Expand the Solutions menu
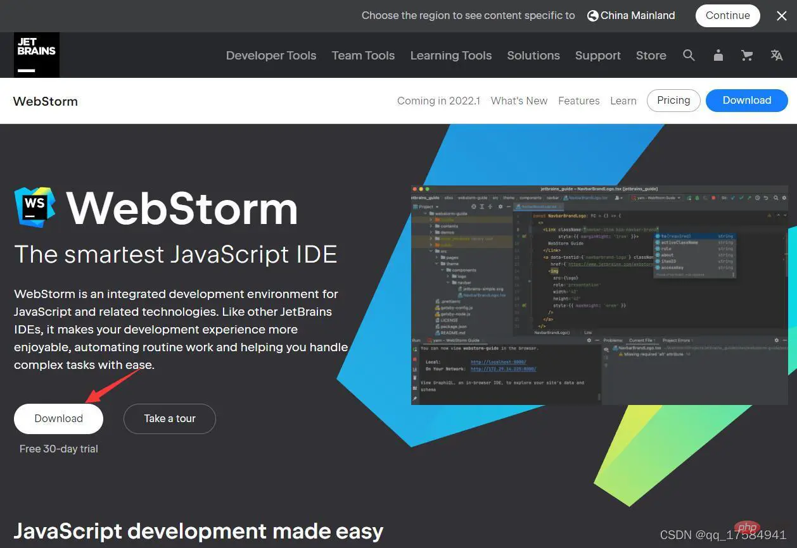 pos(533,56)
